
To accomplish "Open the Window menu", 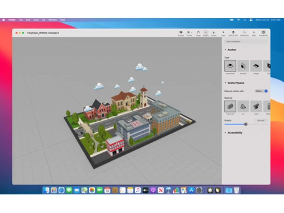I will click(x=53, y=20).
